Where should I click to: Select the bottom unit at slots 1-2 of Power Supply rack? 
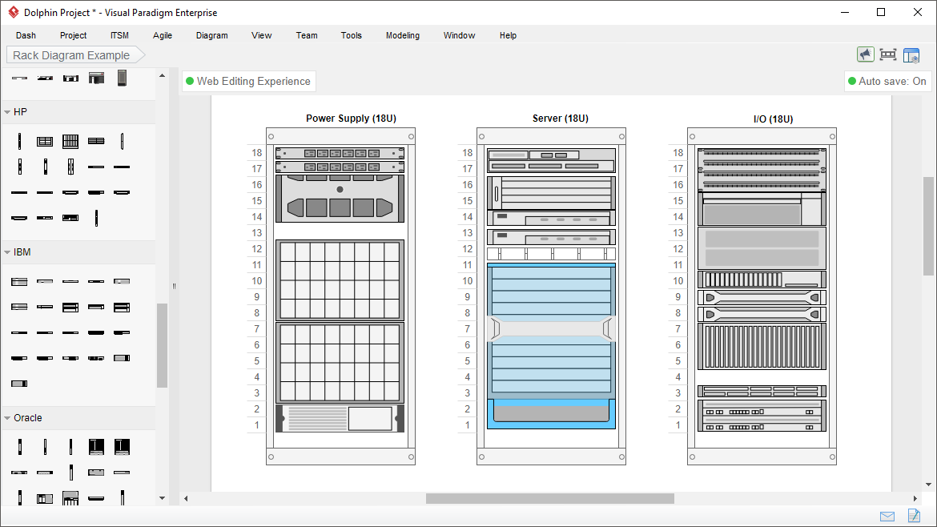click(x=340, y=418)
